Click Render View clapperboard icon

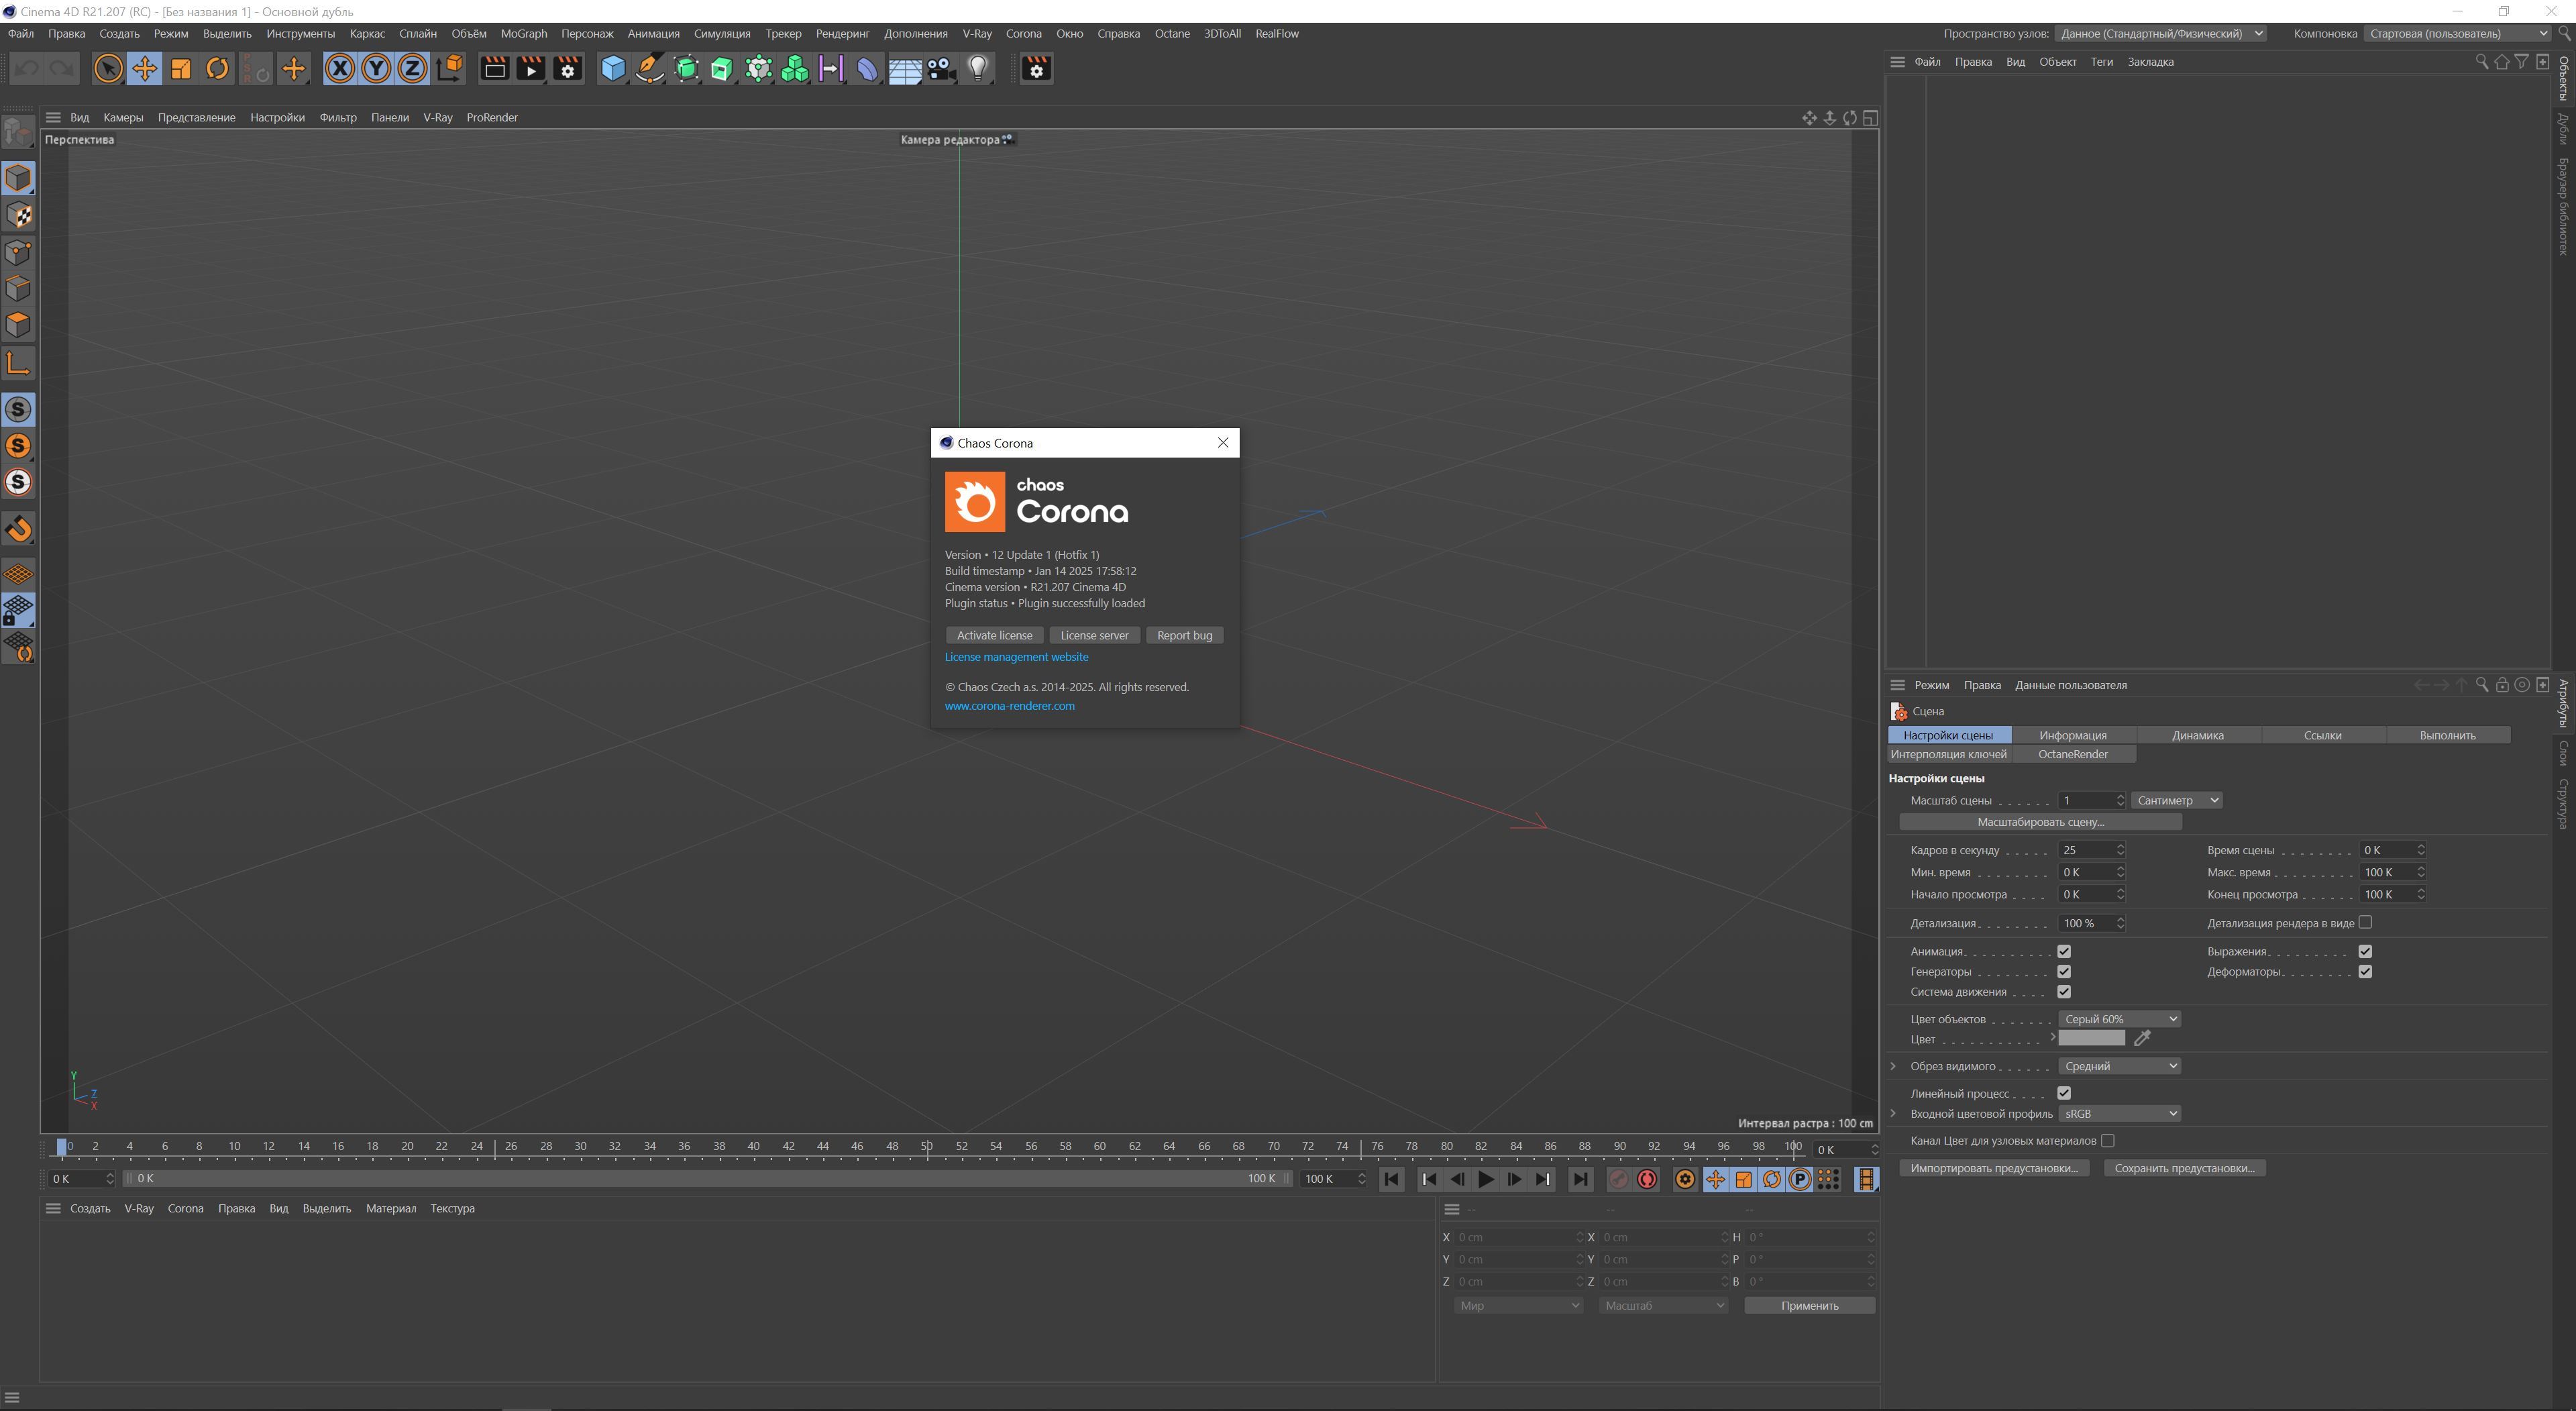click(494, 69)
